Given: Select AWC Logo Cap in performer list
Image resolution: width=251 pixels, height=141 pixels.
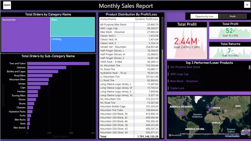Looking at the screenshot, I should coord(179,74).
